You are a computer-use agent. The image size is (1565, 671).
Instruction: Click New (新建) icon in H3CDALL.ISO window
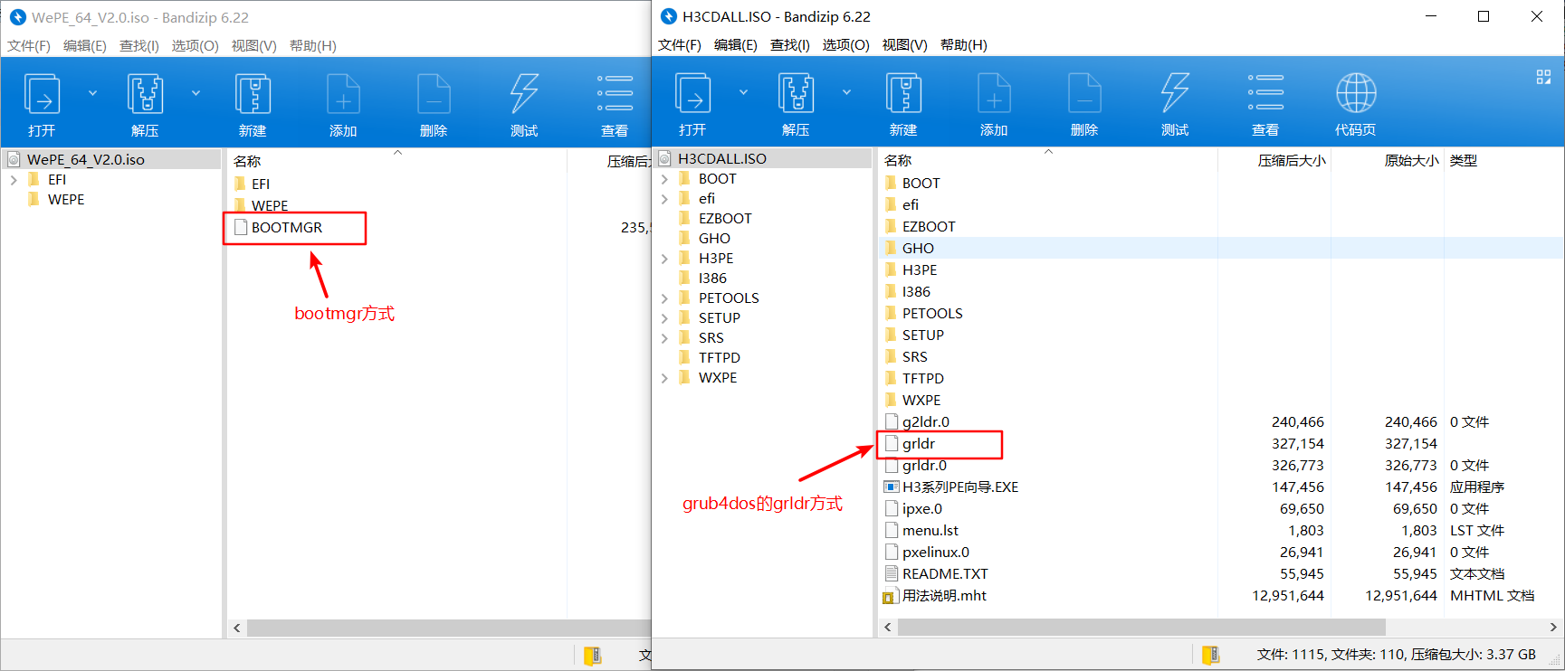(903, 94)
